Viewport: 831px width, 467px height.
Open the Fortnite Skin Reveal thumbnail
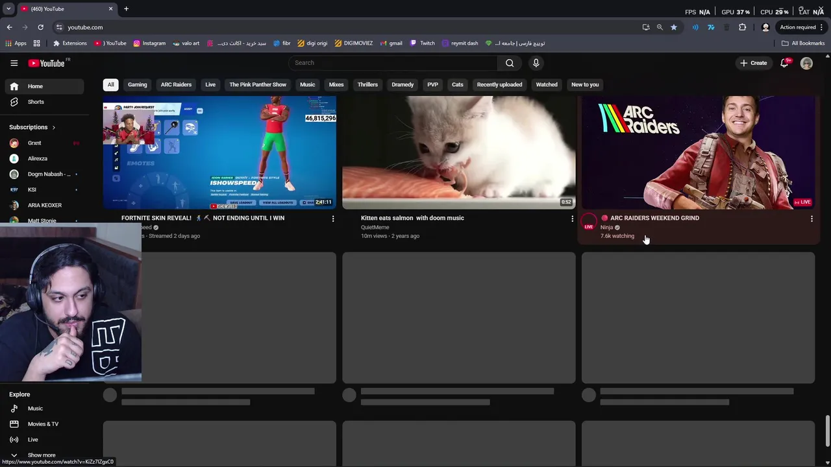(219, 152)
